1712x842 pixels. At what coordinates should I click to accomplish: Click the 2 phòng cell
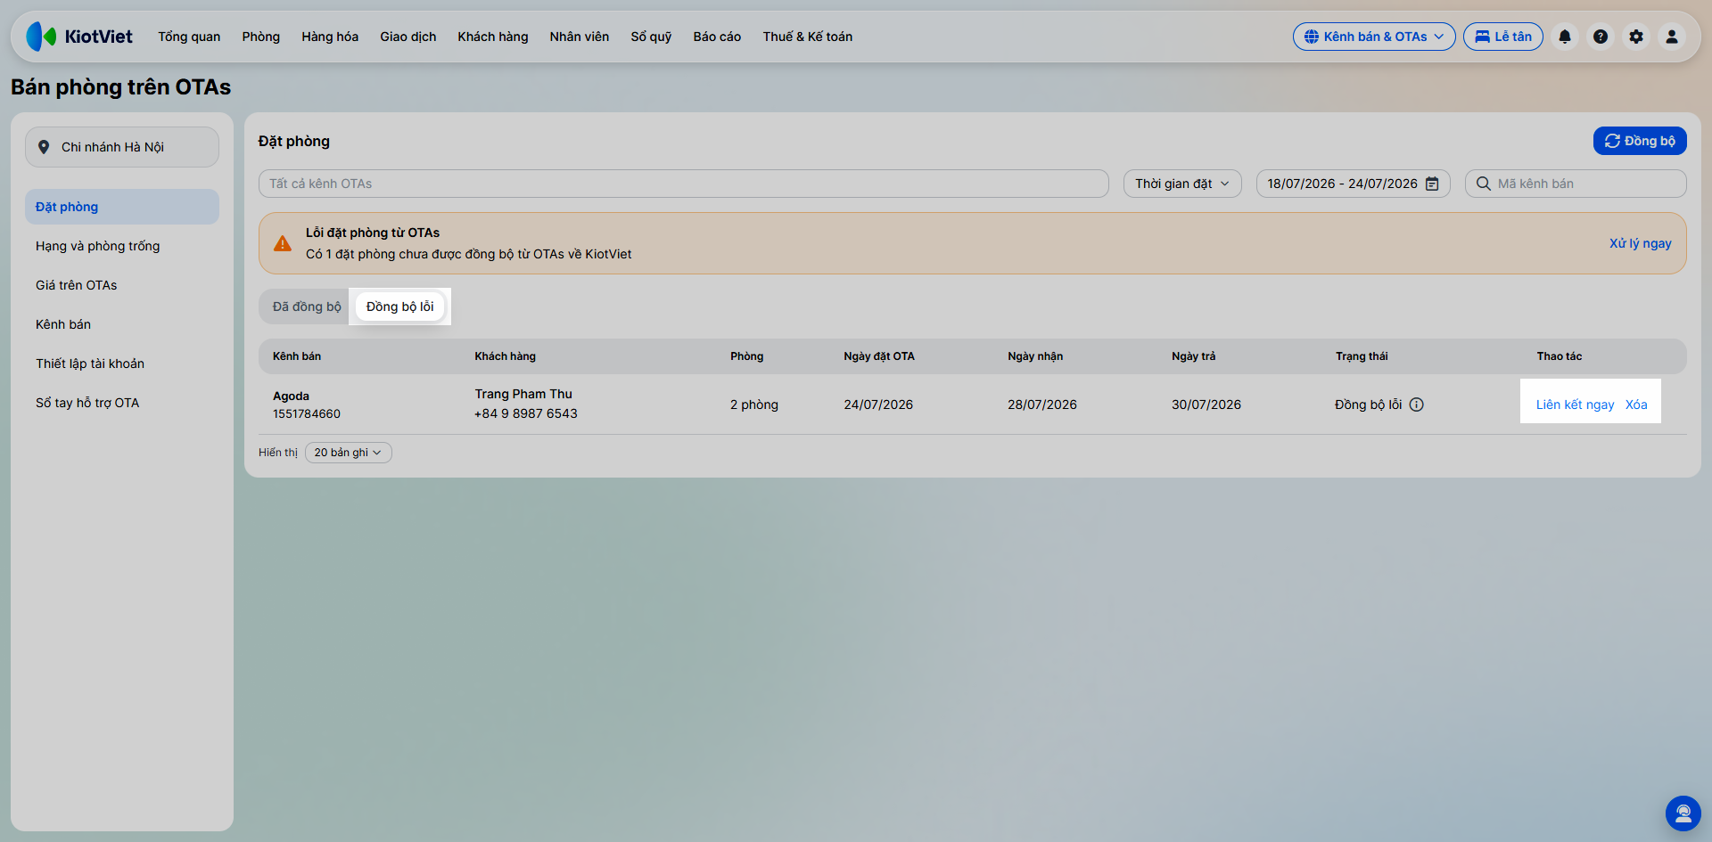point(754,405)
